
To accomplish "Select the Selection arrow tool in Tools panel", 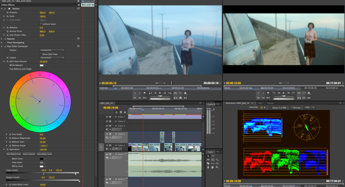I will click(x=208, y=156).
